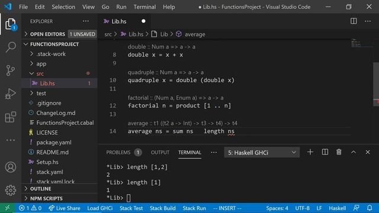
Task: Show more panel tabs ellipsis
Action: click(x=214, y=153)
